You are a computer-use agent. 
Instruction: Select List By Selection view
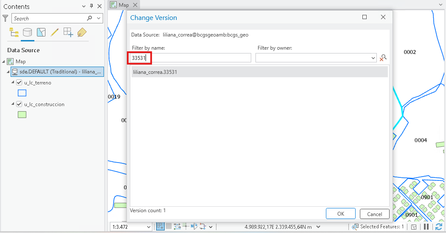coord(41,32)
